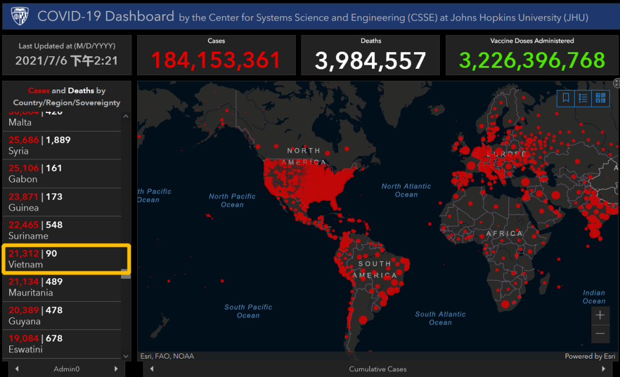The image size is (620, 377).
Task: Show the map legend list
Action: 583,98
